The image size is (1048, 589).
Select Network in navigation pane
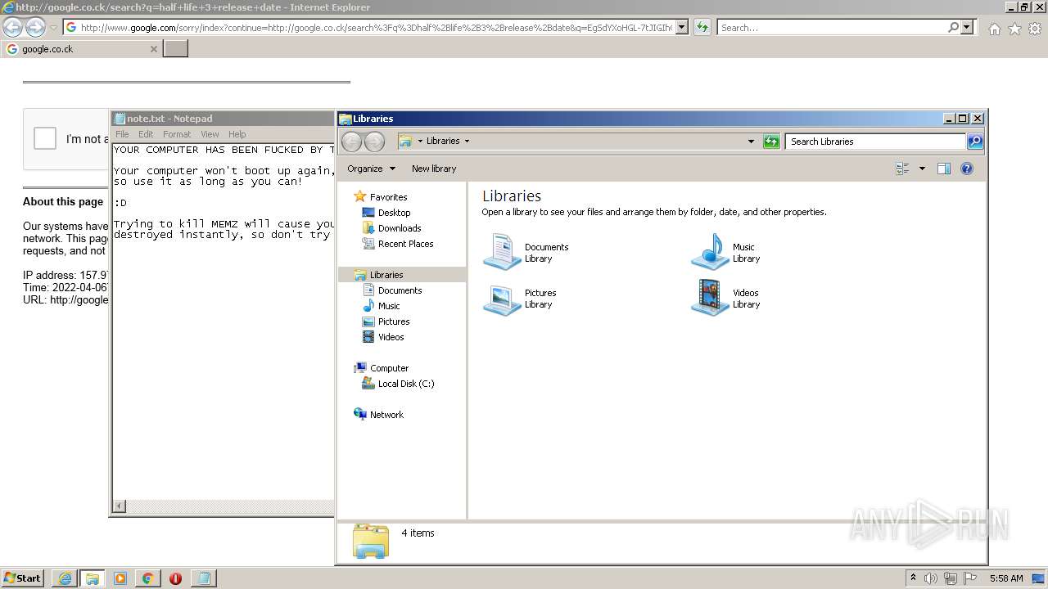coord(386,415)
